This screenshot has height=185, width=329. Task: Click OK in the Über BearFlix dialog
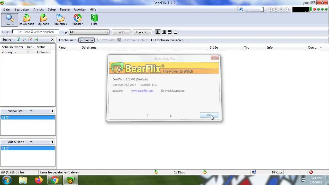pyautogui.click(x=209, y=115)
